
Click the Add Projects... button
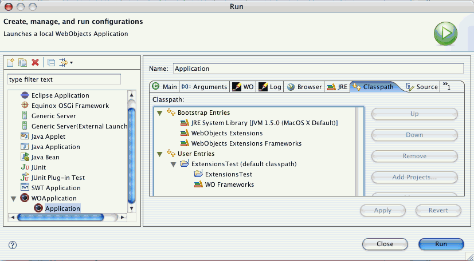(414, 177)
